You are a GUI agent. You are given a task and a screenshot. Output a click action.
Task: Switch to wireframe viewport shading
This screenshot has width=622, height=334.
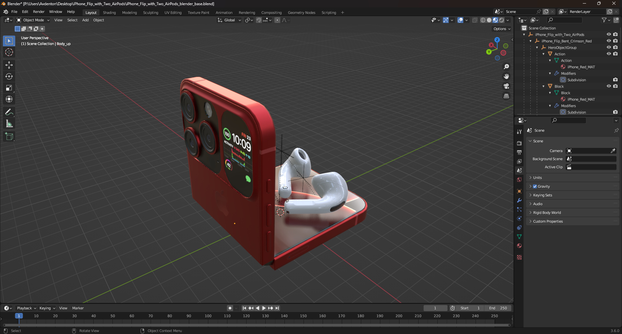[483, 20]
